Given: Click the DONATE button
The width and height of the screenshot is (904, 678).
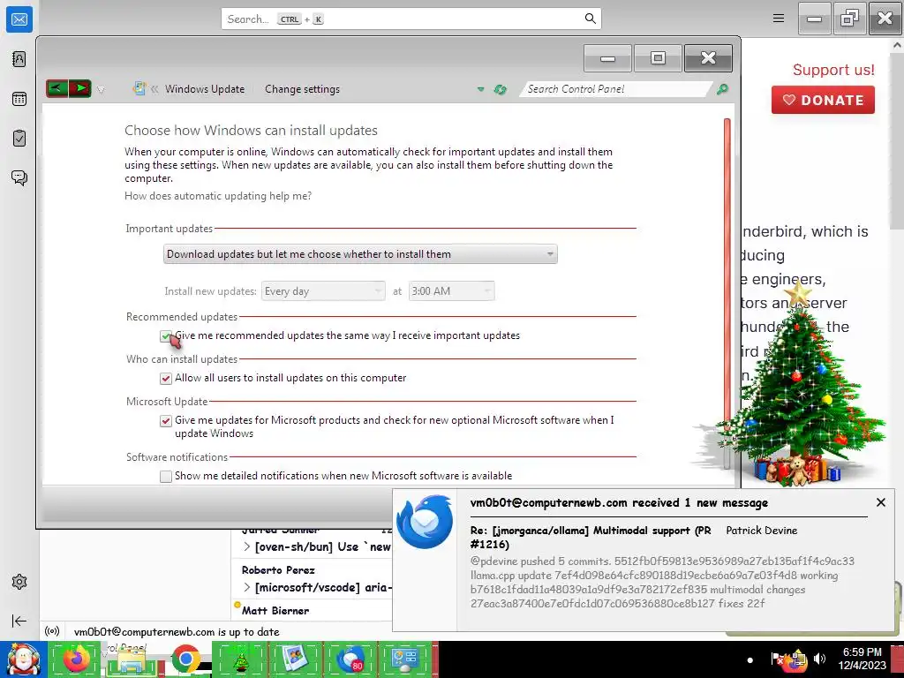Looking at the screenshot, I should (x=823, y=100).
